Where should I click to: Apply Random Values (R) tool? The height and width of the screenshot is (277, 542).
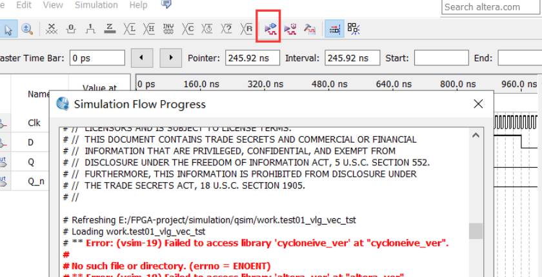(x=246, y=29)
